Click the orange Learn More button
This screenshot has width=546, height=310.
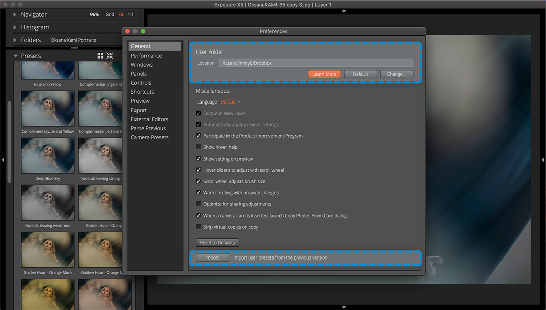(324, 74)
